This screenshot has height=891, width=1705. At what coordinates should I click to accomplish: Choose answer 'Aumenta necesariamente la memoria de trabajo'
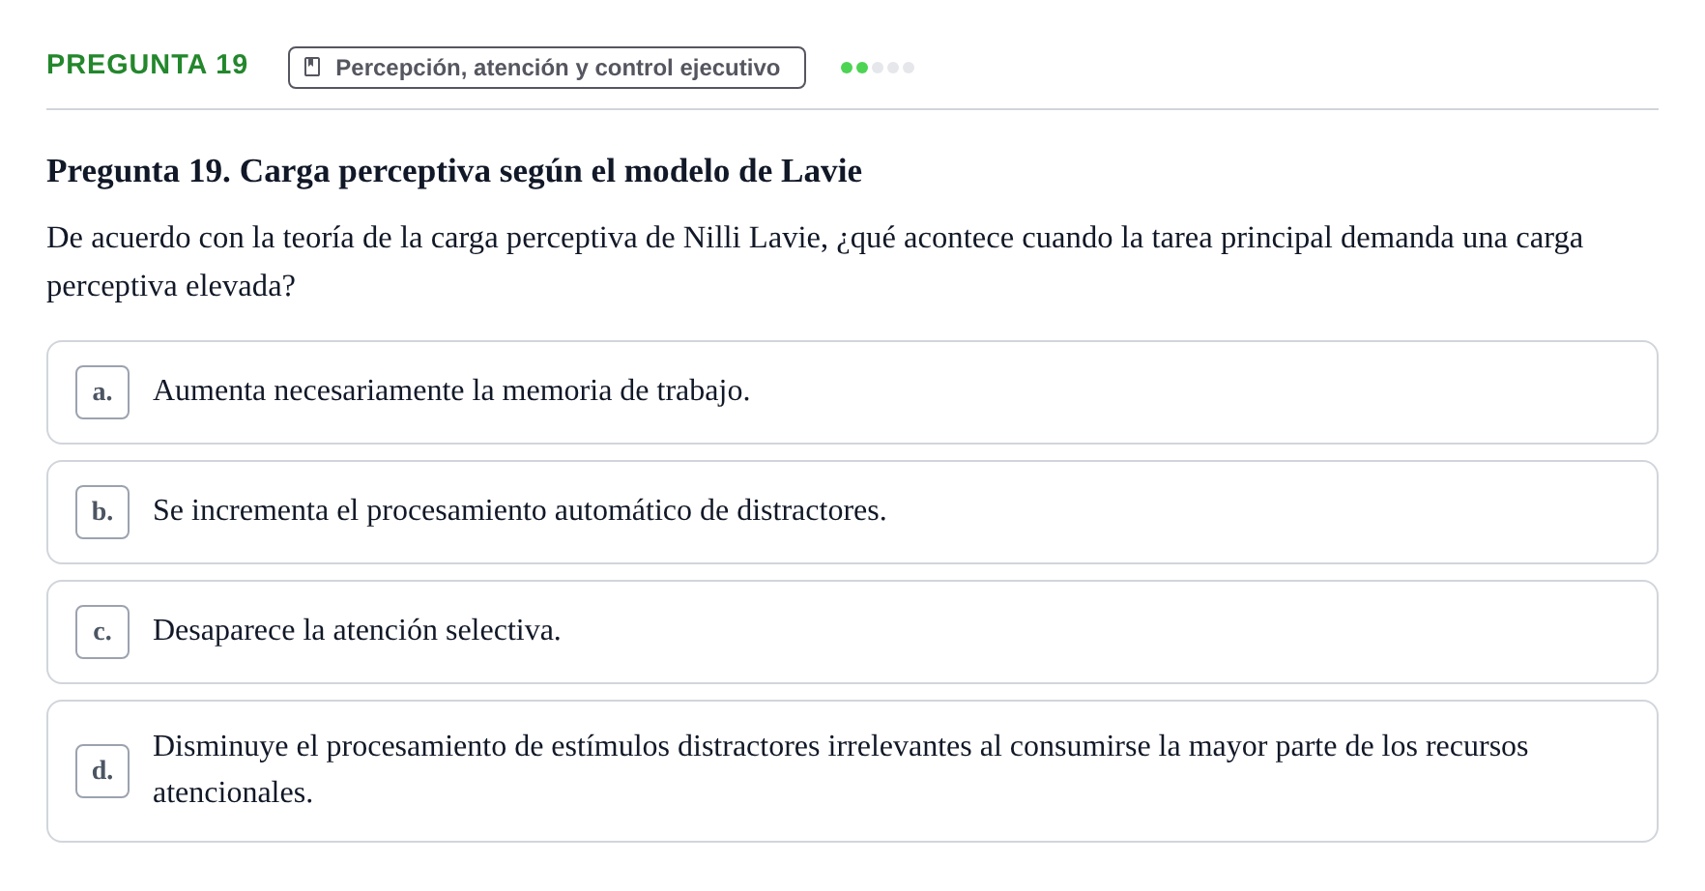point(852,392)
